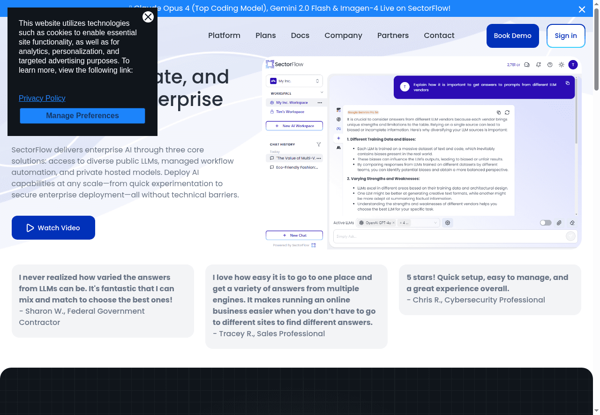Viewport: 600px width, 415px height.
Task: Open the LLM settings gear icon
Action: [448, 223]
